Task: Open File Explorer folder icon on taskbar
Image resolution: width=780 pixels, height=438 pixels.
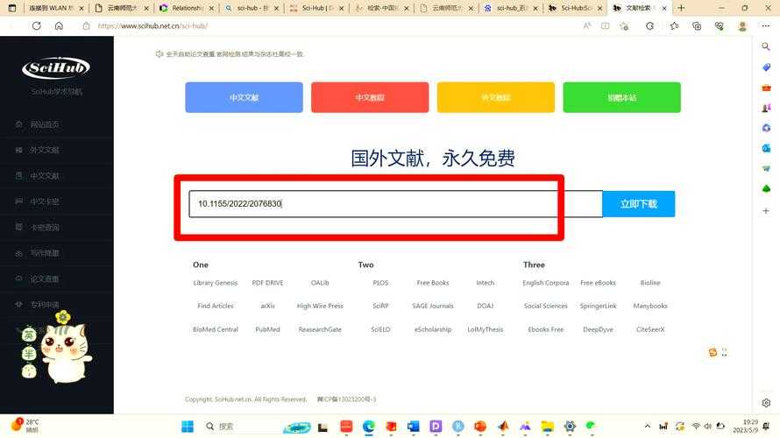Action: coord(547,426)
